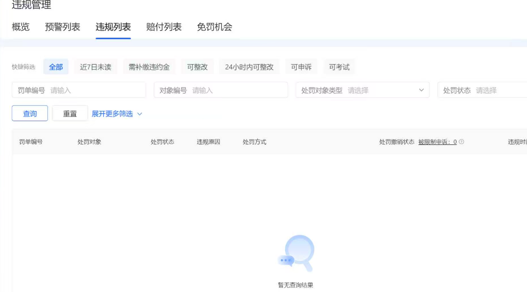Click the 被限制申诉 link
The image size is (527, 292).
(437, 142)
